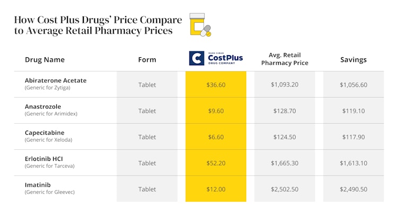Screen dimensions: 398x206
Task: Click the $36.60 Cost Plus price cell
Action: (x=216, y=84)
